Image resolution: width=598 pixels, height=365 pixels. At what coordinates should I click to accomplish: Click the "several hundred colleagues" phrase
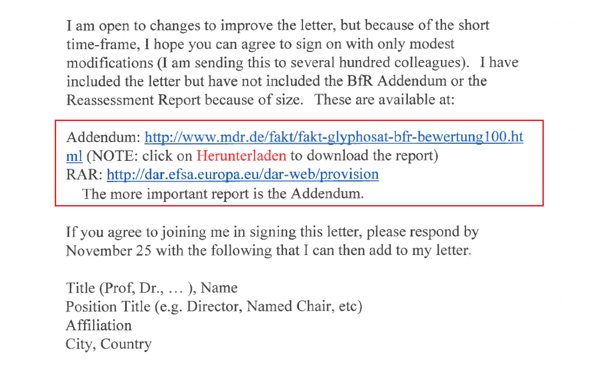tap(376, 63)
